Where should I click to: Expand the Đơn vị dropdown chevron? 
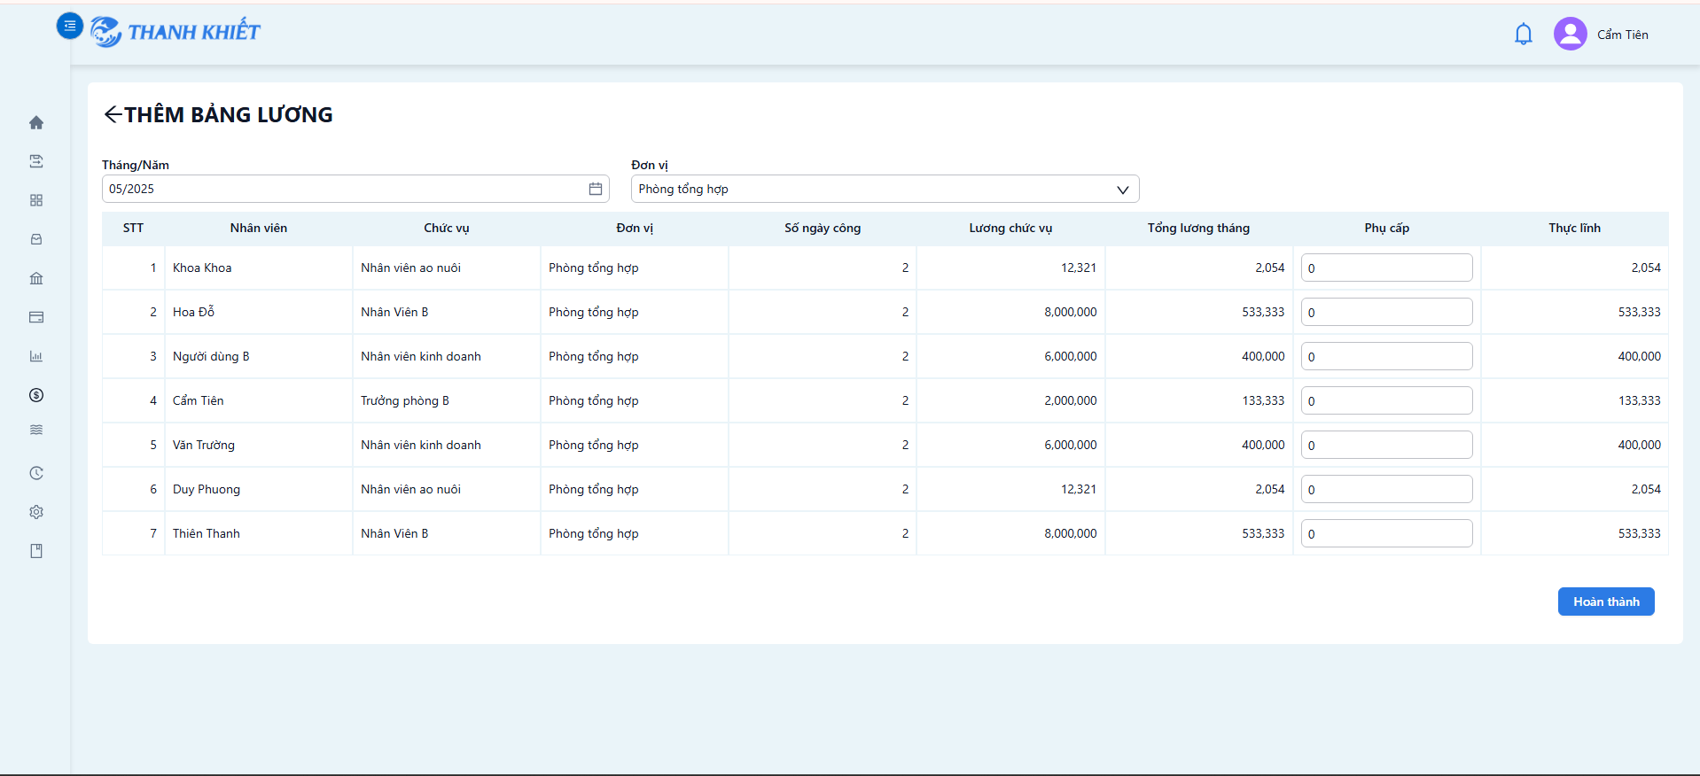click(x=1123, y=190)
